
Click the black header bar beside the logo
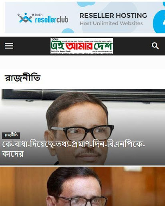tap(132, 46)
